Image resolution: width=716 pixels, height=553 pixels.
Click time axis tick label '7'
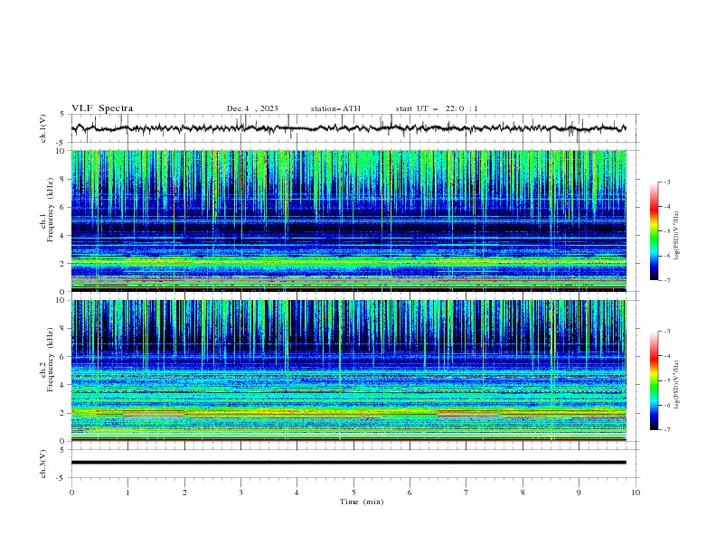466,492
